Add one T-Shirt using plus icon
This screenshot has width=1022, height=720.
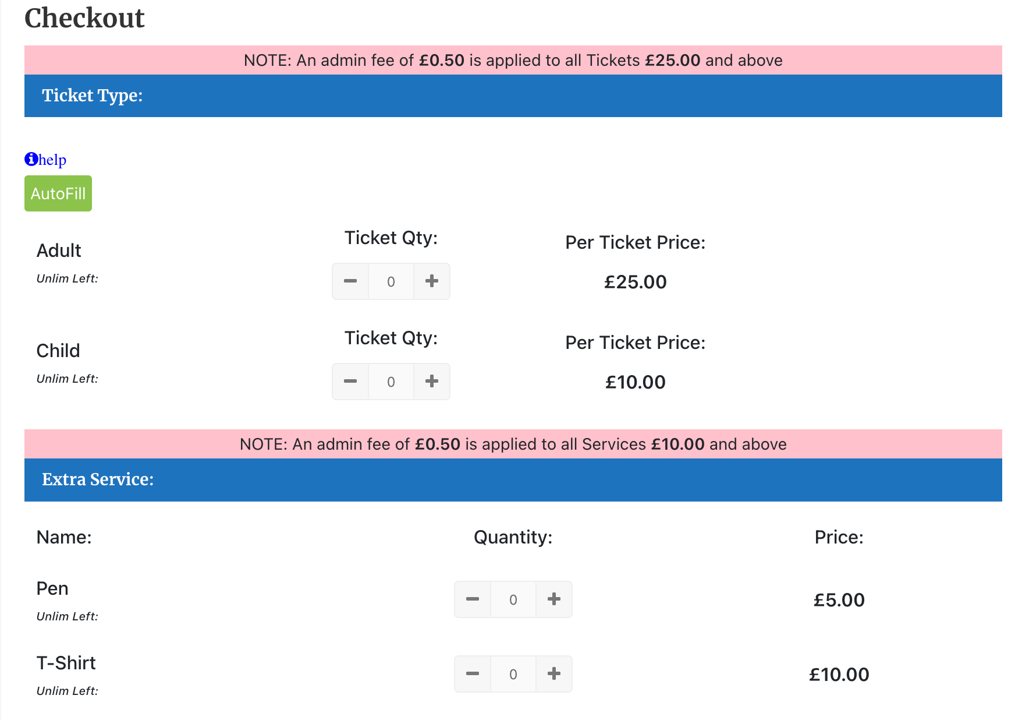coord(554,674)
